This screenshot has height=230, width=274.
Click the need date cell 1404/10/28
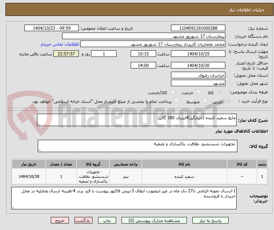pos(29,176)
